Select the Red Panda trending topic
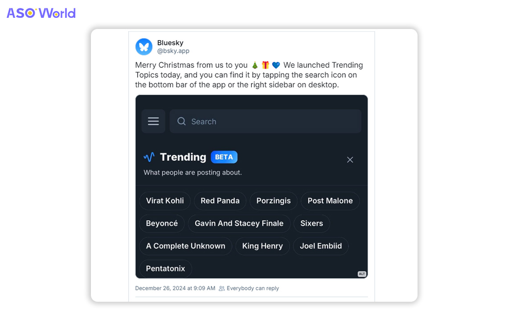 pos(220,201)
